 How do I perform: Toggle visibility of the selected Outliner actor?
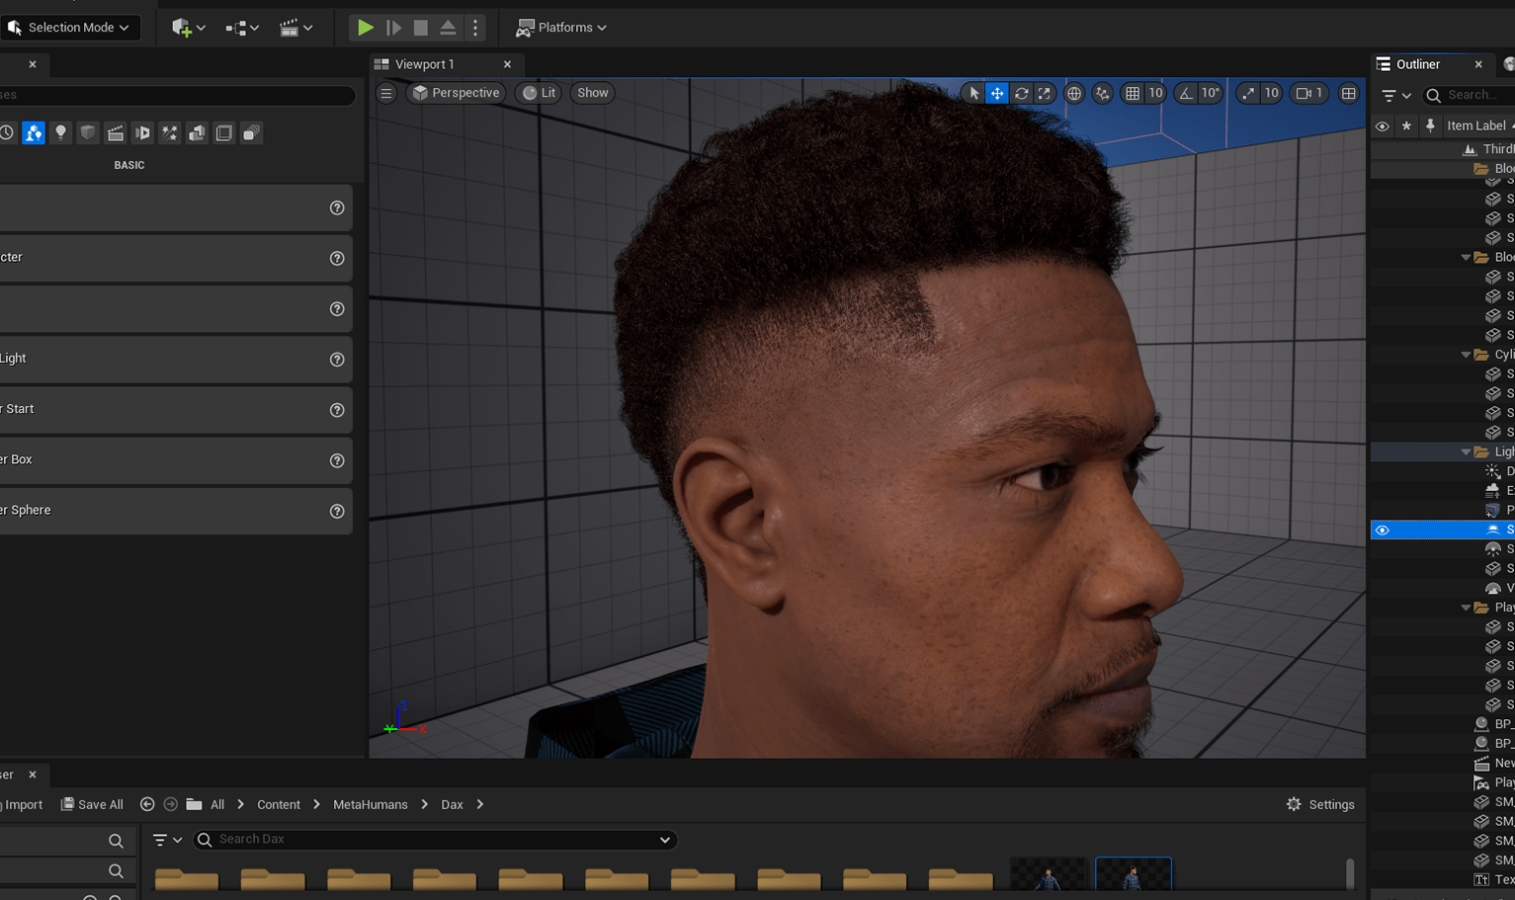(x=1383, y=530)
